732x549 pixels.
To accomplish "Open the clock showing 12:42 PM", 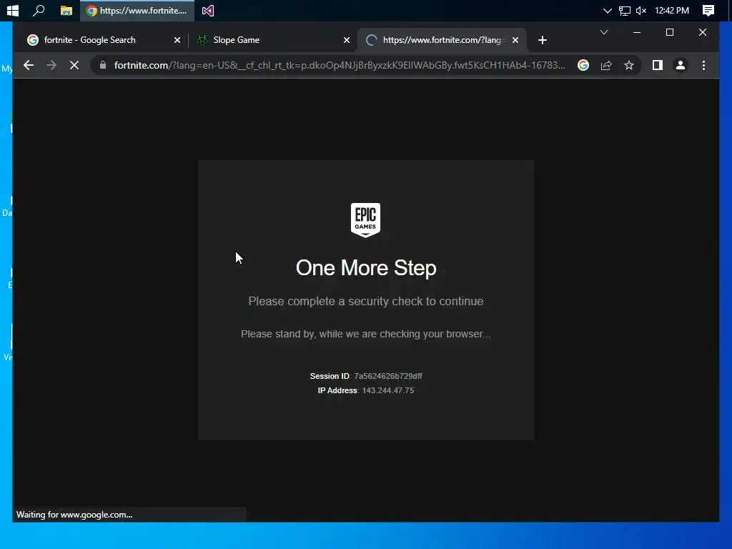I will (672, 10).
